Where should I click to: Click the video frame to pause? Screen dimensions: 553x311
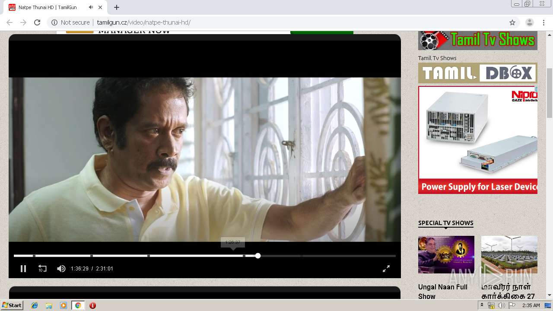(x=205, y=159)
